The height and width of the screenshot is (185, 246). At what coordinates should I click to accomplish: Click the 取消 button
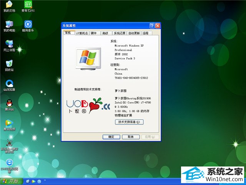pos(131,137)
